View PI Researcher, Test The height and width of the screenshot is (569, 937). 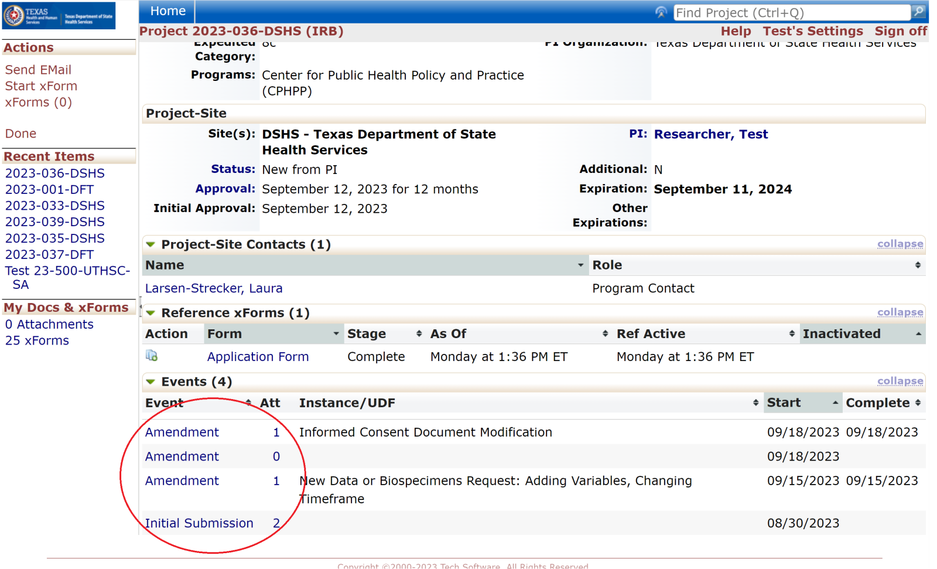pos(711,134)
